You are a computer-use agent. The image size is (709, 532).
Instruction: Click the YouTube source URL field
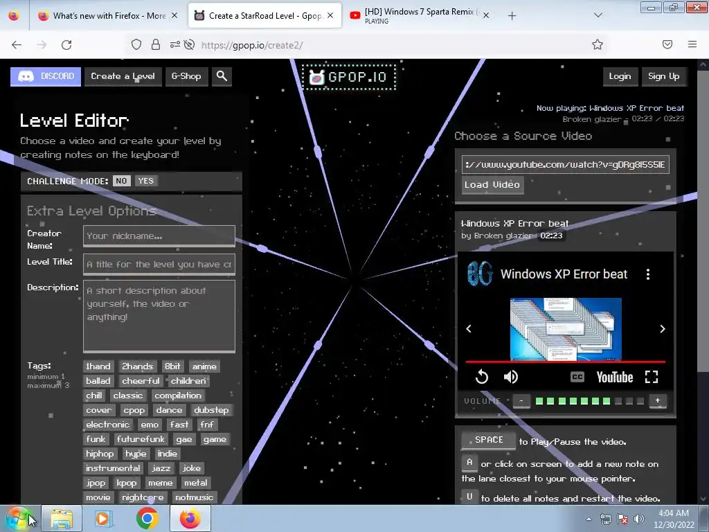[565, 164]
